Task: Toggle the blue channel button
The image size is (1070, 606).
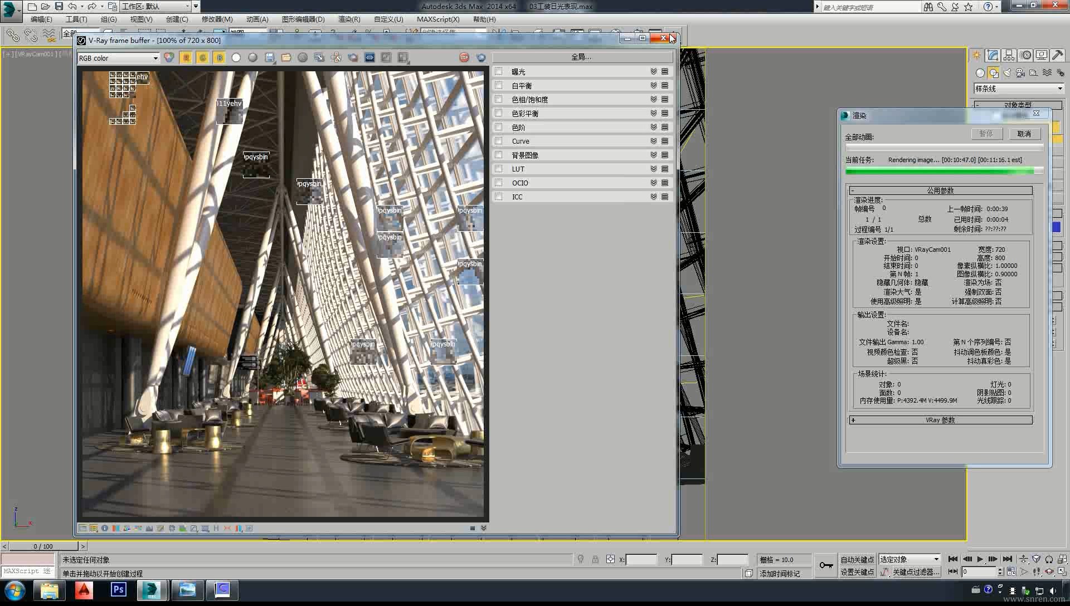Action: pos(220,57)
